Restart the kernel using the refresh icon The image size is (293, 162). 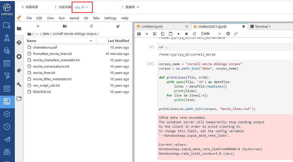coord(194,34)
